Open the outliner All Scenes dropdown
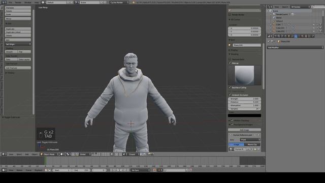The image size is (325, 183). 300,7
